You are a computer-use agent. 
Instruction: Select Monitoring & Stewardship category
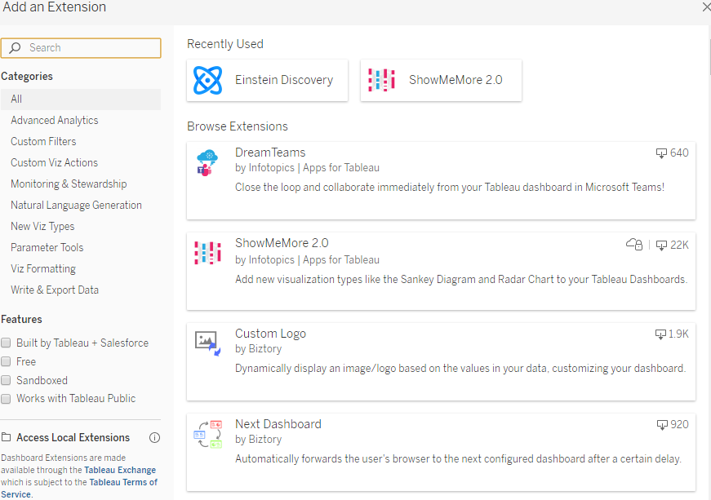pyautogui.click(x=69, y=184)
